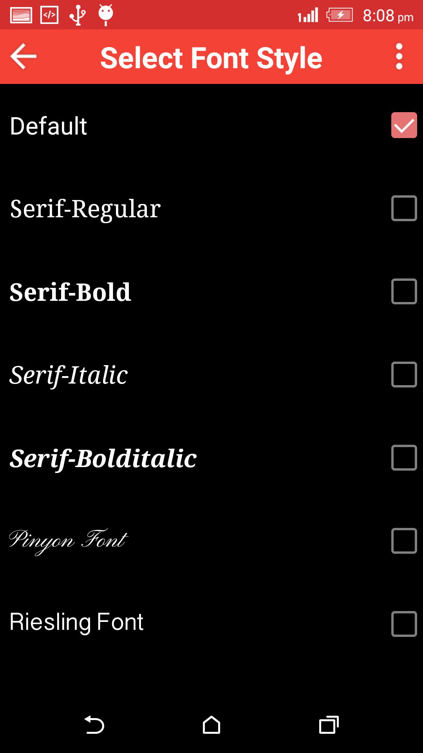Tap the Serif-Italic text label
Image resolution: width=423 pixels, height=753 pixels.
pyautogui.click(x=69, y=375)
